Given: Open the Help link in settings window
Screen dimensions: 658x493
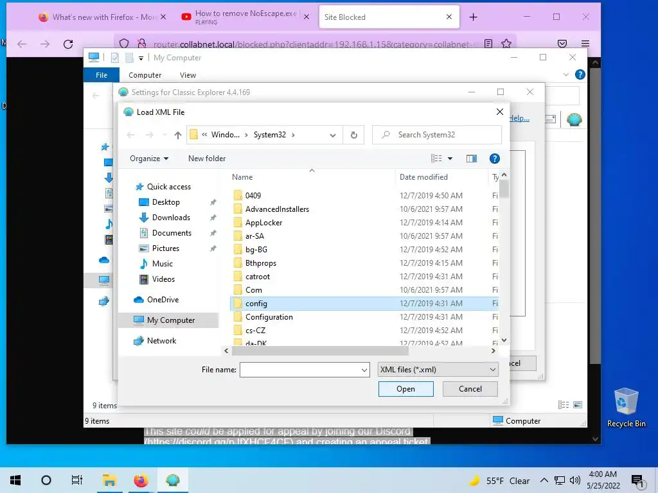Looking at the screenshot, I should (519, 118).
